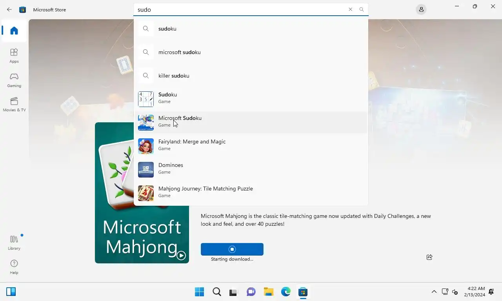Open File Explorer from the taskbar
This screenshot has width=502, height=301.
(269, 292)
